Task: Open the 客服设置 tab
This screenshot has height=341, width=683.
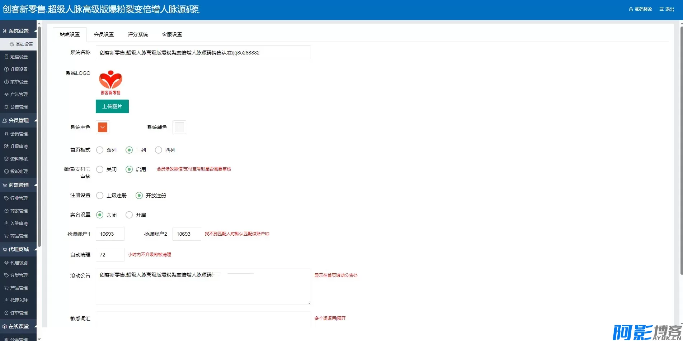Action: pyautogui.click(x=172, y=34)
